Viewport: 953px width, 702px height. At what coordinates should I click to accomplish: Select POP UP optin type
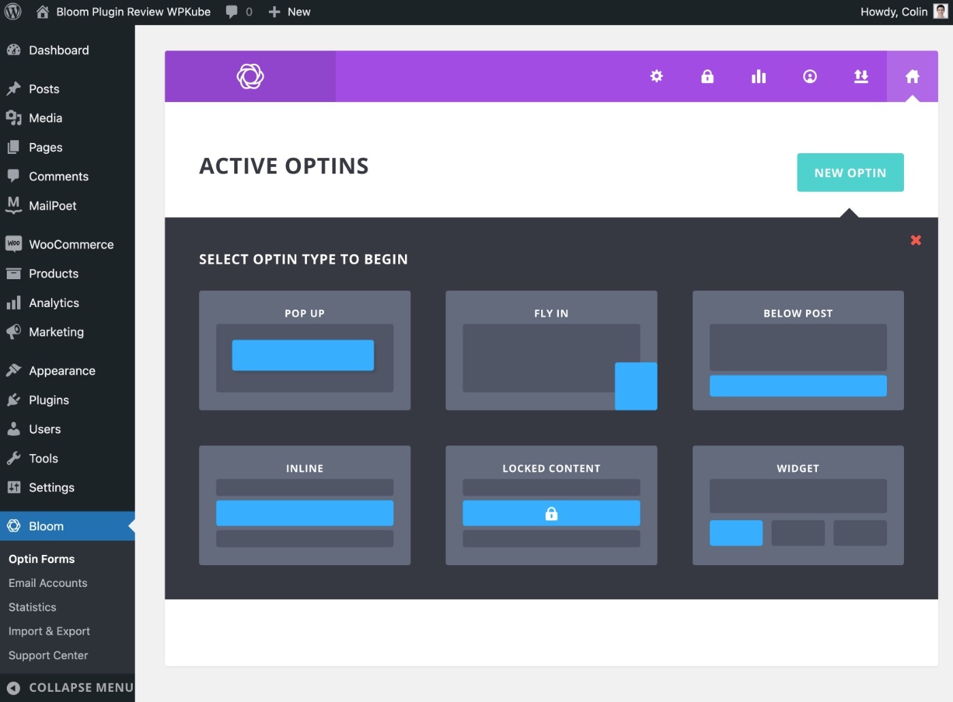pos(304,351)
